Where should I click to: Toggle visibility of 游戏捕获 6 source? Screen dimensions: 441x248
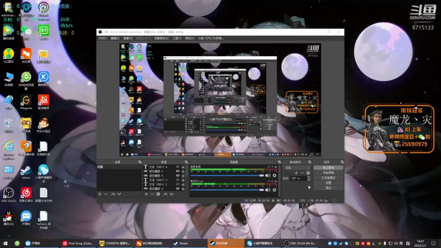pyautogui.click(x=178, y=171)
